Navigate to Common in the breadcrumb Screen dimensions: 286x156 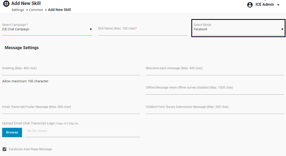click(36, 10)
